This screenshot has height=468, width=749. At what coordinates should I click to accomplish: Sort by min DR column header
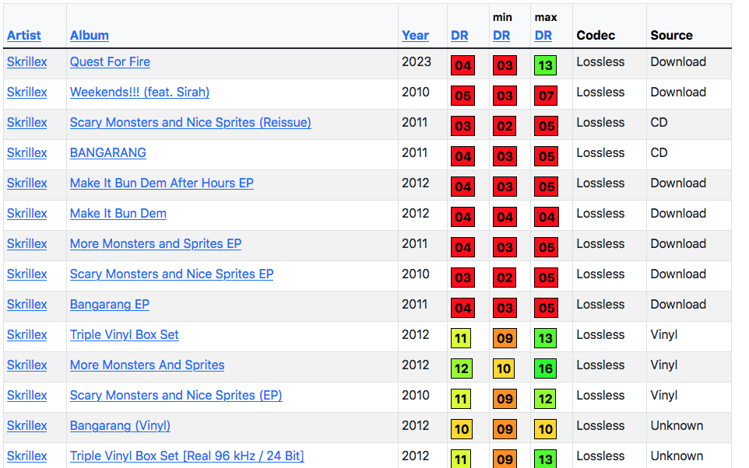click(501, 35)
